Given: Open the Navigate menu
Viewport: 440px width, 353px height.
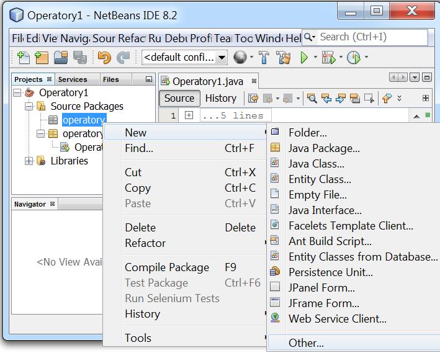Looking at the screenshot, I should (75, 38).
